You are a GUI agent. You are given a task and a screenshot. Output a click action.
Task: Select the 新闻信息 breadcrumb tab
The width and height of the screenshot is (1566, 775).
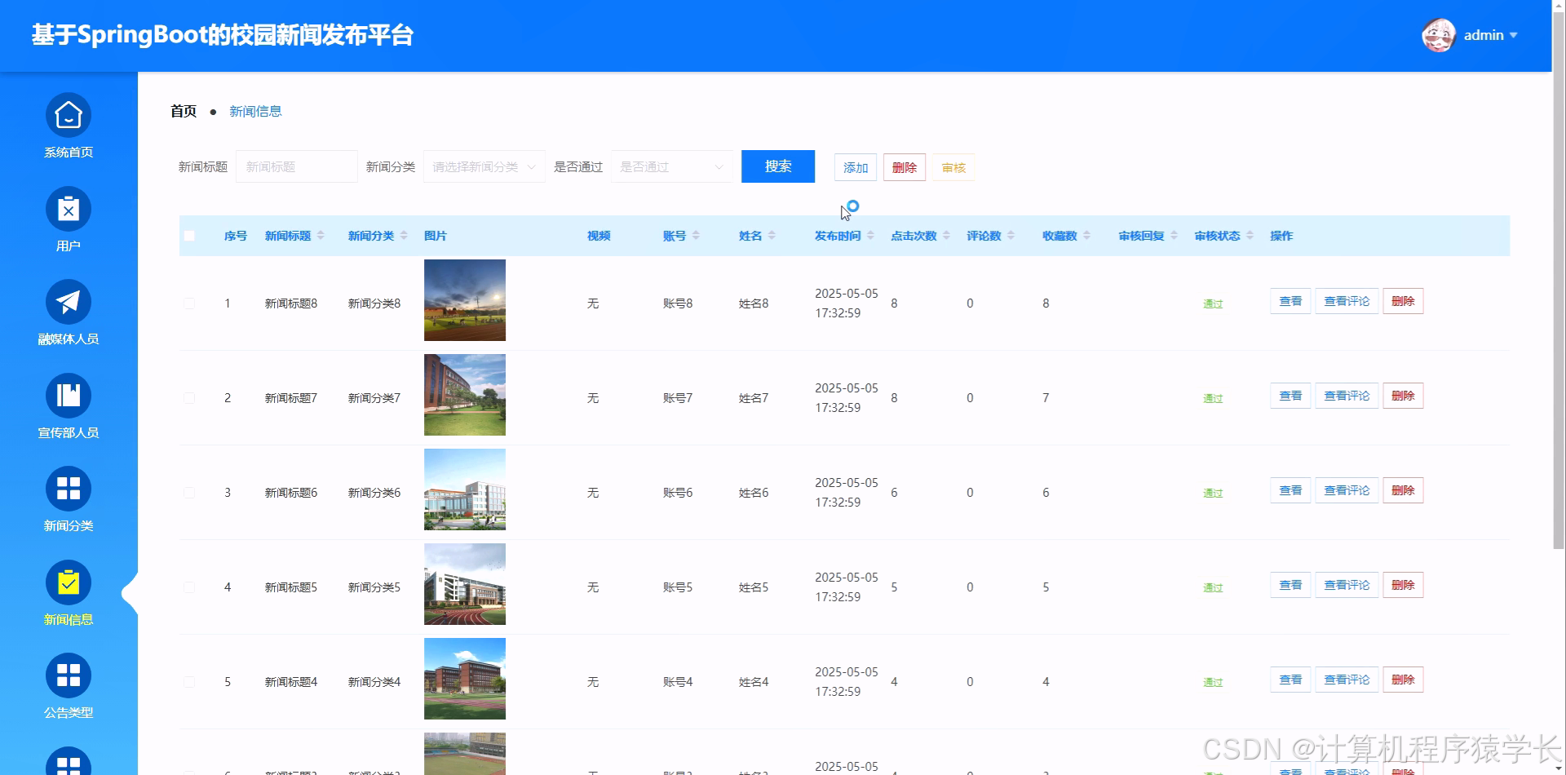point(255,111)
